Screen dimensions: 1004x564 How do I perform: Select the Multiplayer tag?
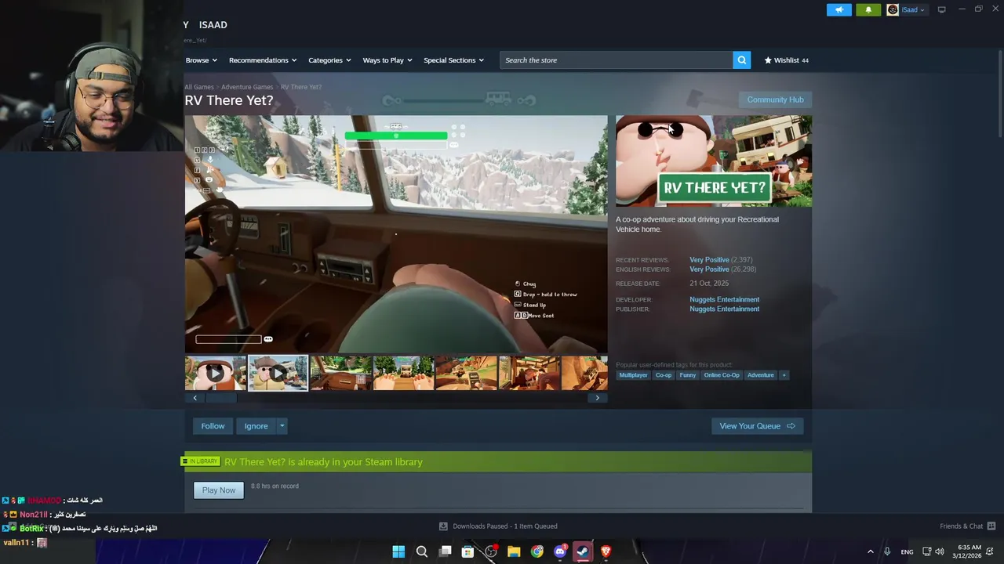pyautogui.click(x=633, y=375)
